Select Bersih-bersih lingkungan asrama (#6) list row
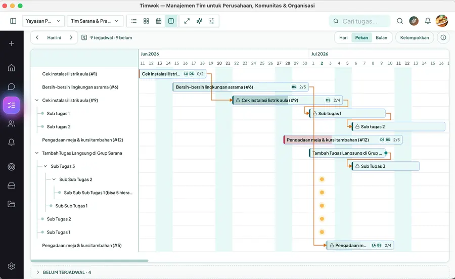 pyautogui.click(x=84, y=87)
